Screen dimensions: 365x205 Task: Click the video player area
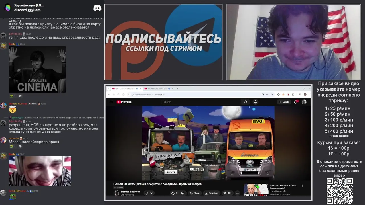click(208, 143)
